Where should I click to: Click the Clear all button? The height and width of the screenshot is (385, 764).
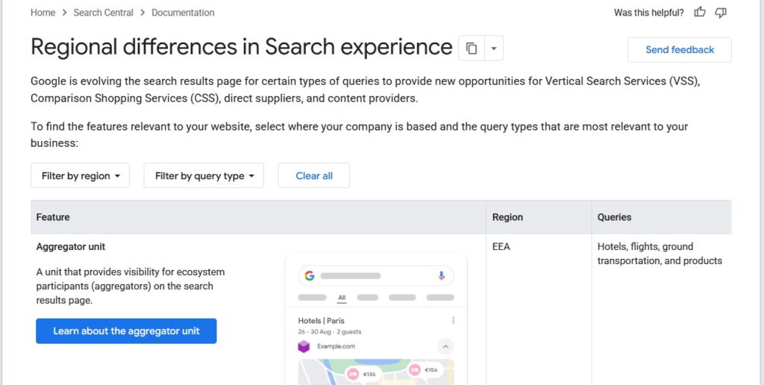314,175
